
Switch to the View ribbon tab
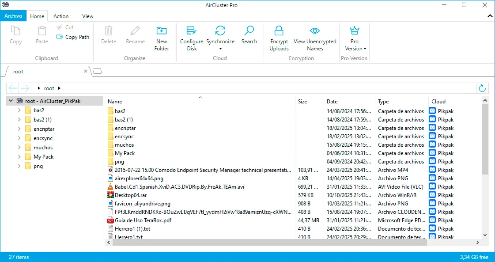pyautogui.click(x=87, y=16)
